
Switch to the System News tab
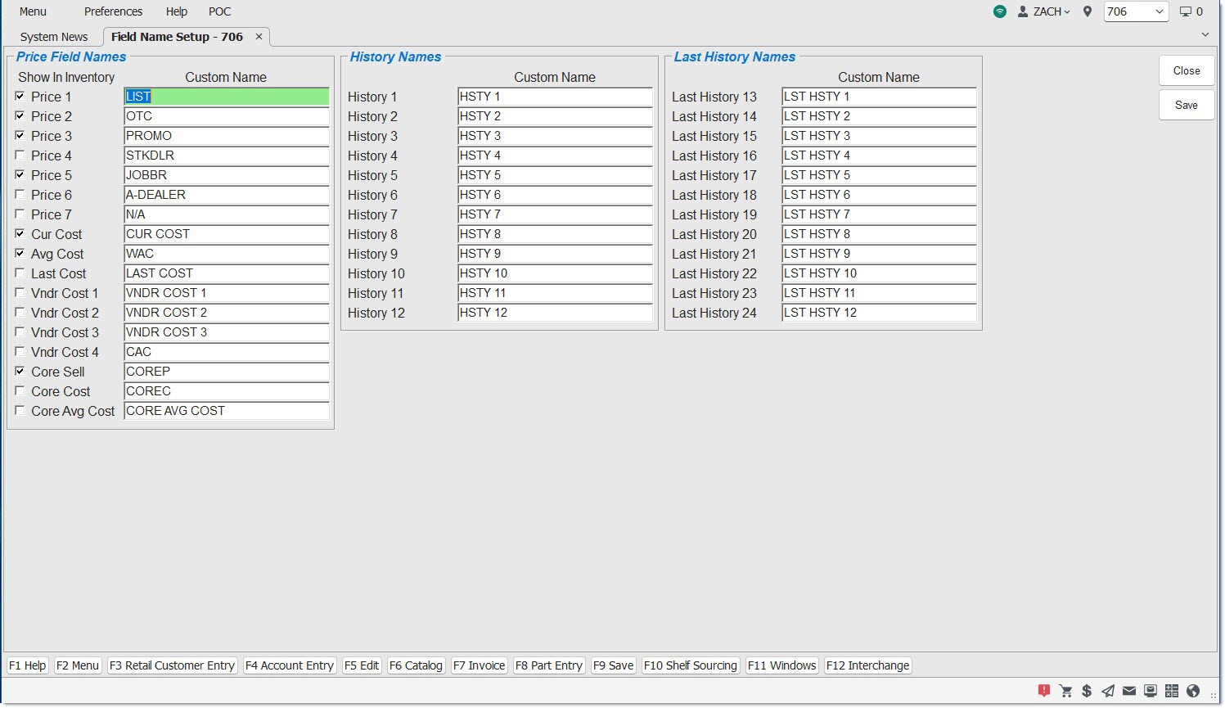pos(54,37)
